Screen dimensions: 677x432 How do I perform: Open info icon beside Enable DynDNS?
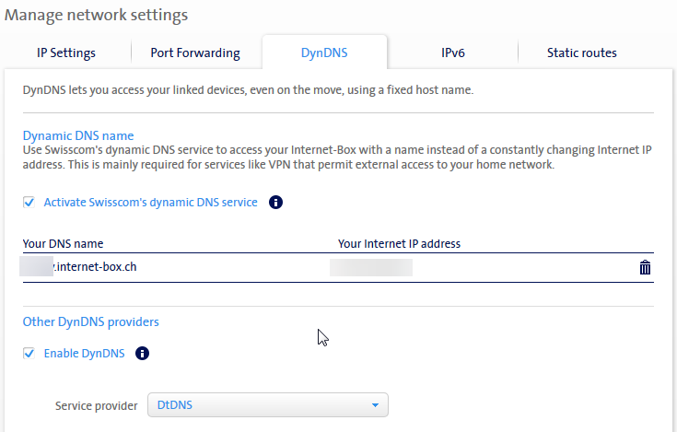point(143,353)
